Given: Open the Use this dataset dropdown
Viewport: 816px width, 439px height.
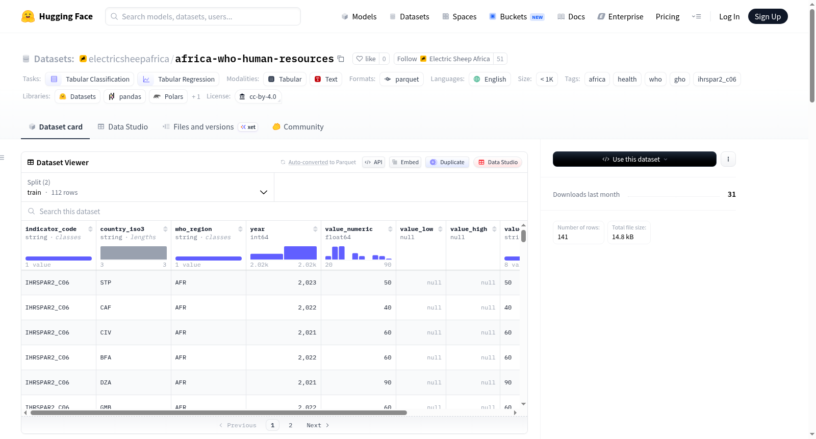Looking at the screenshot, I should point(634,159).
